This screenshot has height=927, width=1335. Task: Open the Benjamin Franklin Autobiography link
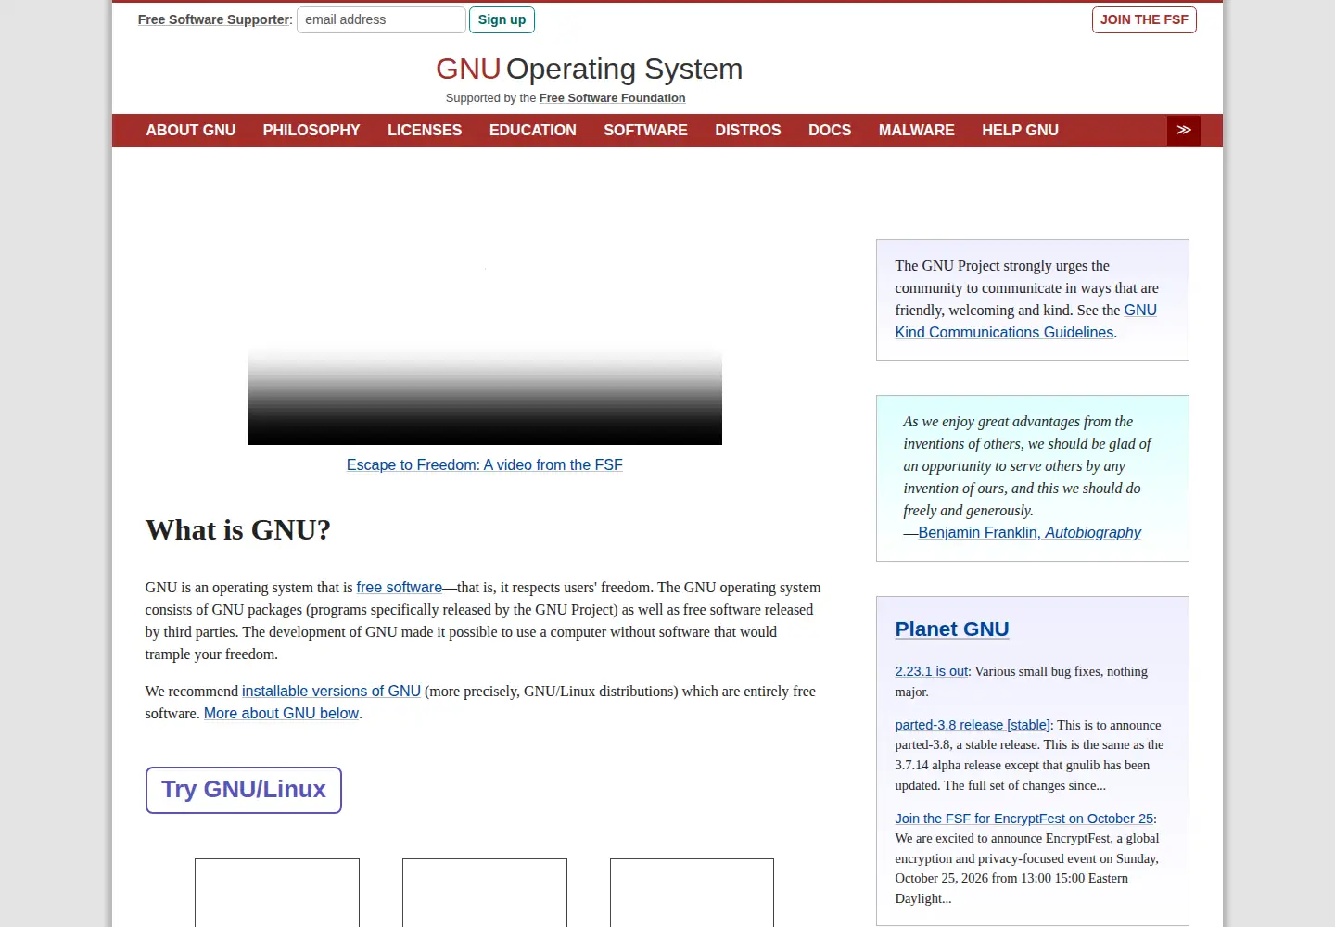1029,532
